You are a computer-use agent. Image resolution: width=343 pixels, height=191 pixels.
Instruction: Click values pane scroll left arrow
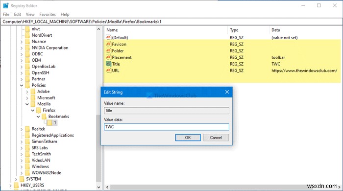107,187
